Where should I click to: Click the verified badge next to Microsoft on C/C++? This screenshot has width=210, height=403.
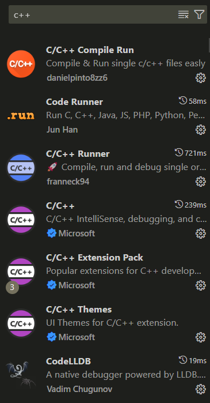52,233
